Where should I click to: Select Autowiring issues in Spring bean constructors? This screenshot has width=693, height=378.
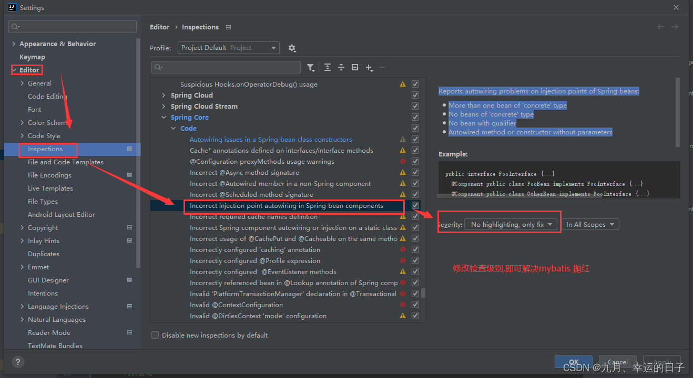tap(271, 140)
